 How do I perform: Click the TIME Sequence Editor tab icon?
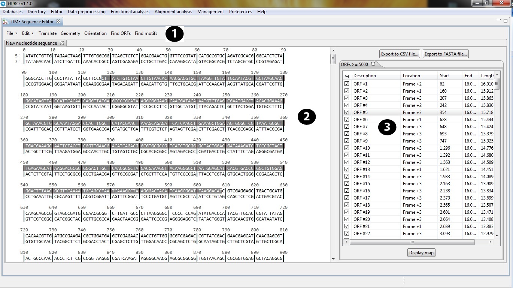(x=6, y=22)
